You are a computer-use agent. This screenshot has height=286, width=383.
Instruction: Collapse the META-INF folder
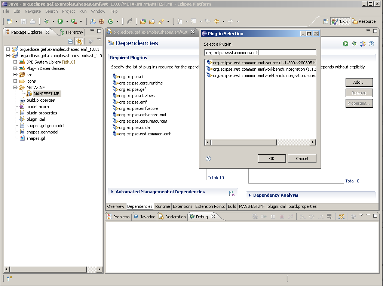click(15, 87)
